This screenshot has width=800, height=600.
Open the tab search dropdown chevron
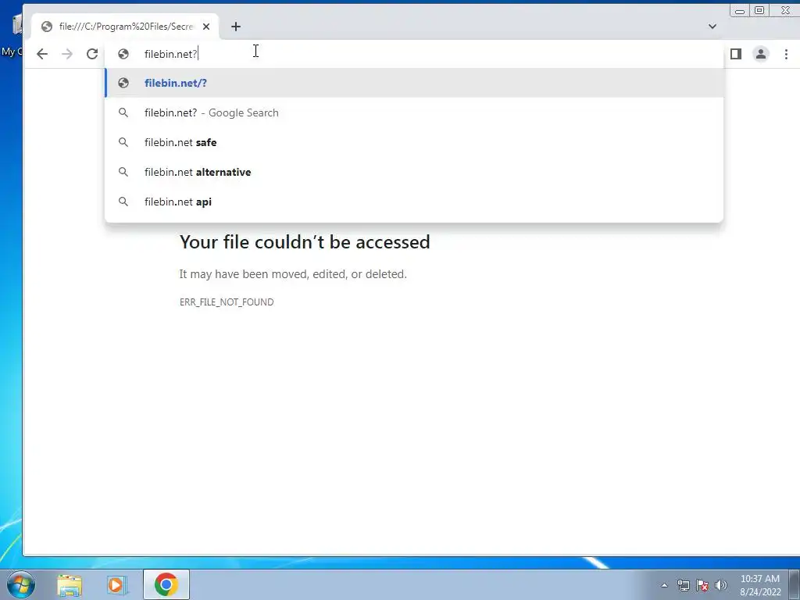coord(712,27)
